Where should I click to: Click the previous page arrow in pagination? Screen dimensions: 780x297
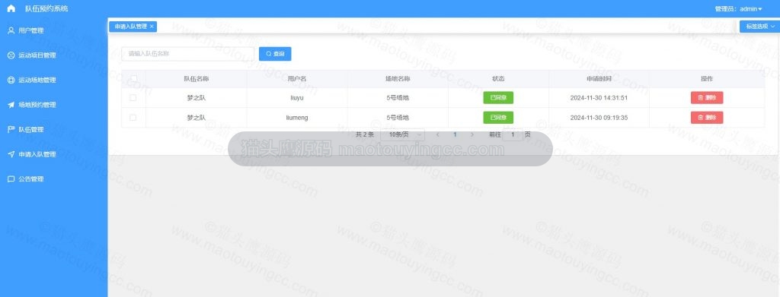click(437, 134)
